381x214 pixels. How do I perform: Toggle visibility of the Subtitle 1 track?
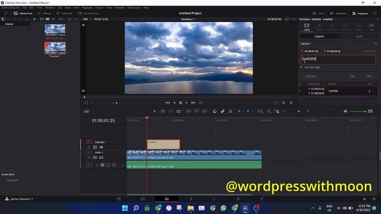point(101,147)
